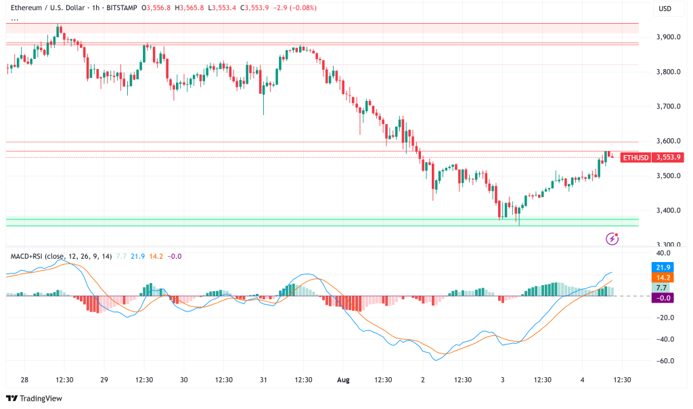
Task: Click the TradingView logo
Action: coord(35,398)
